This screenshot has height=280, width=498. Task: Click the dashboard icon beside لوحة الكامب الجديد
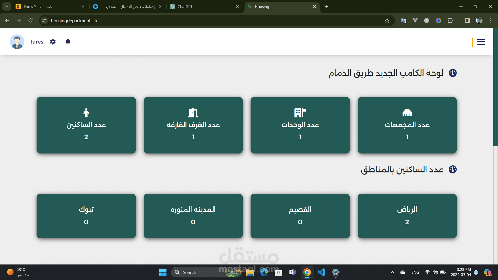[453, 73]
